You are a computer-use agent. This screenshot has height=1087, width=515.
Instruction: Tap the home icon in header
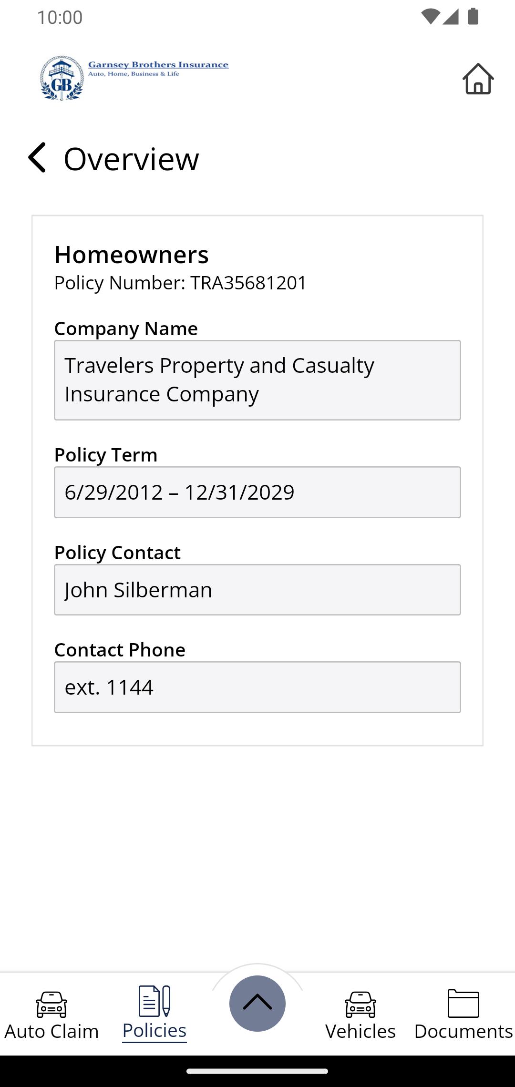pos(478,79)
